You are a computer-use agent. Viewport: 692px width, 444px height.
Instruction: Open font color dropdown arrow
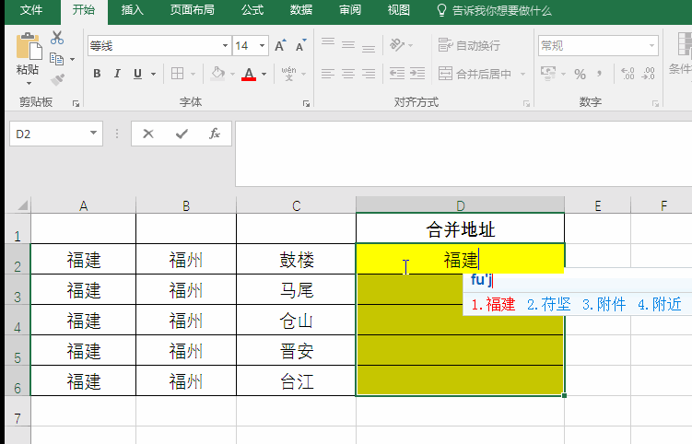pos(264,74)
